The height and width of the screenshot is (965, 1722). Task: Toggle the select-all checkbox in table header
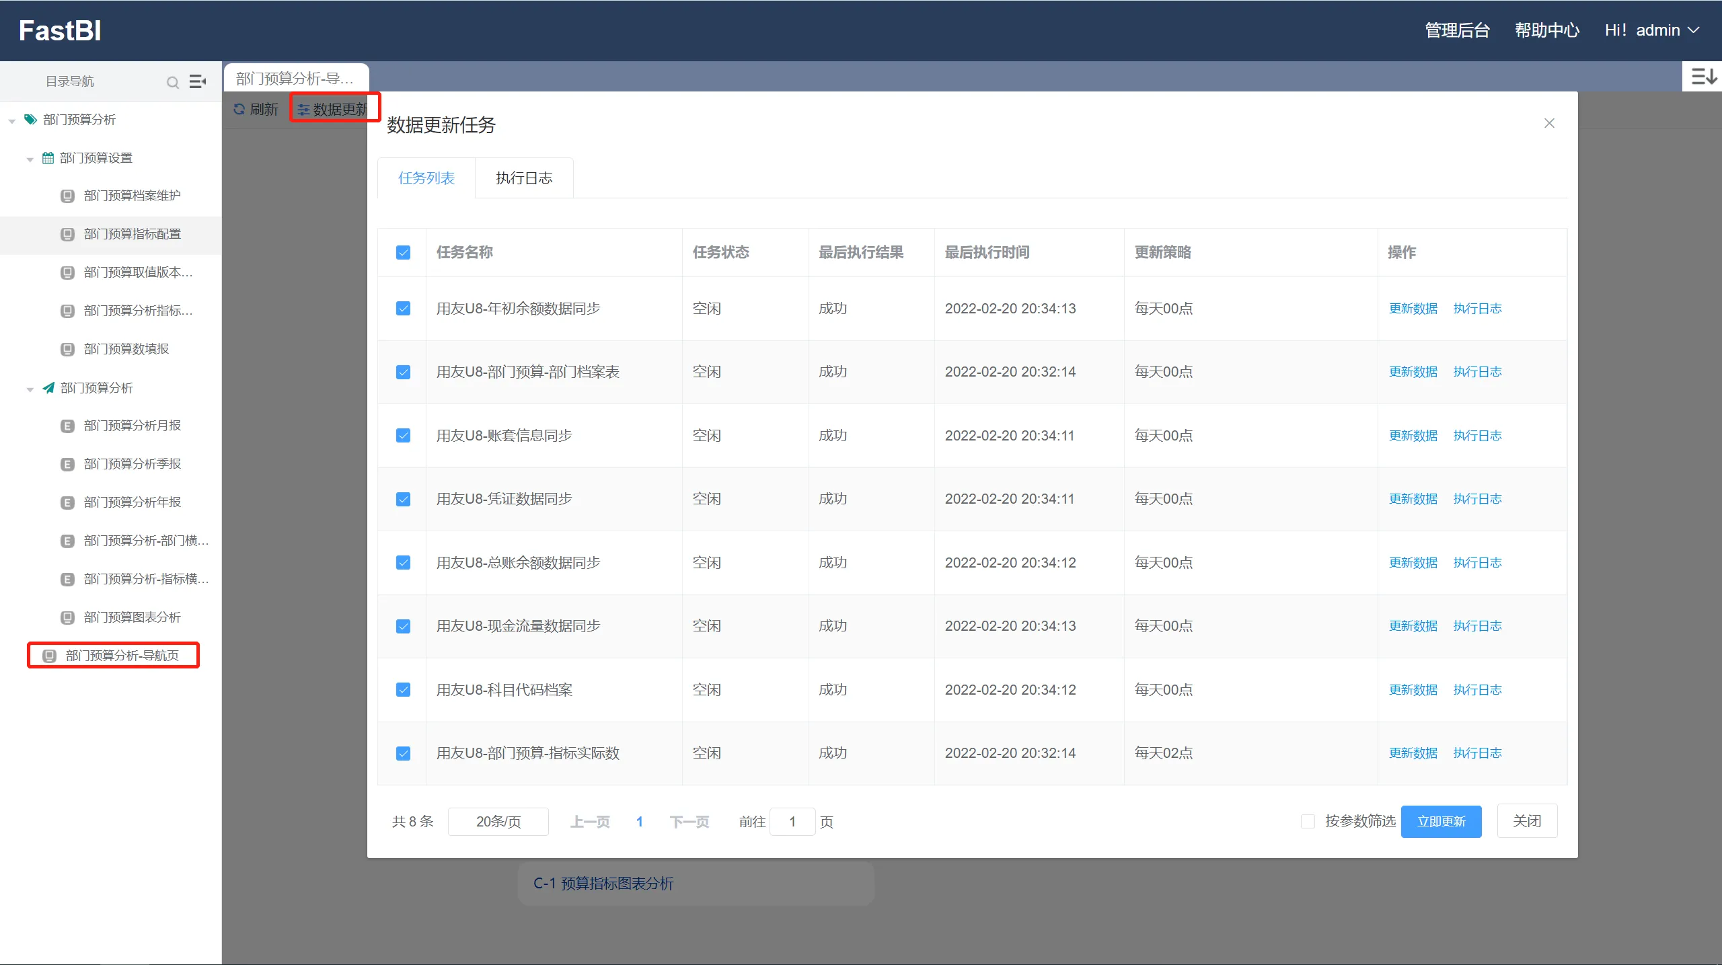tap(403, 253)
